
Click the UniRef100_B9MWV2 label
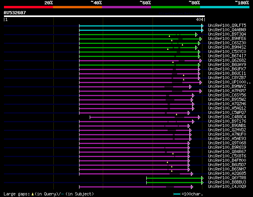tap(227, 87)
